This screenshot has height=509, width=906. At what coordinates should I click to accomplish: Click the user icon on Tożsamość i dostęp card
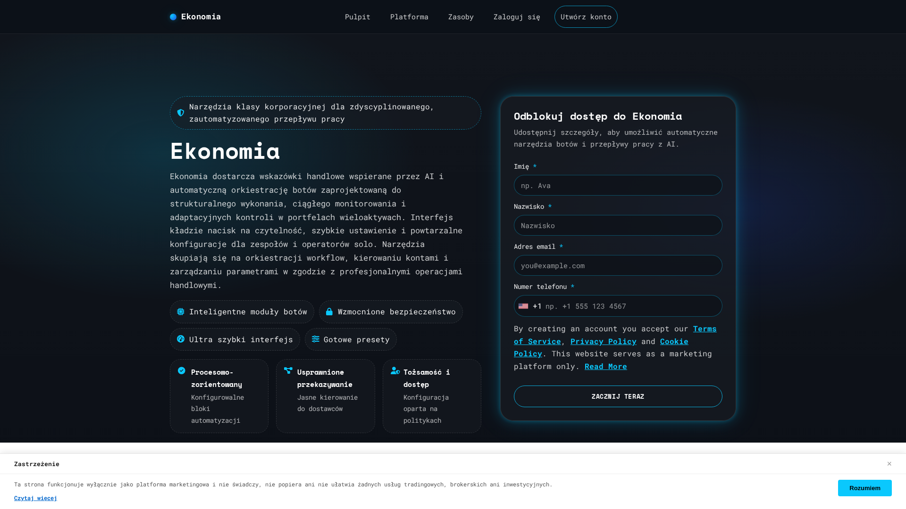point(395,370)
